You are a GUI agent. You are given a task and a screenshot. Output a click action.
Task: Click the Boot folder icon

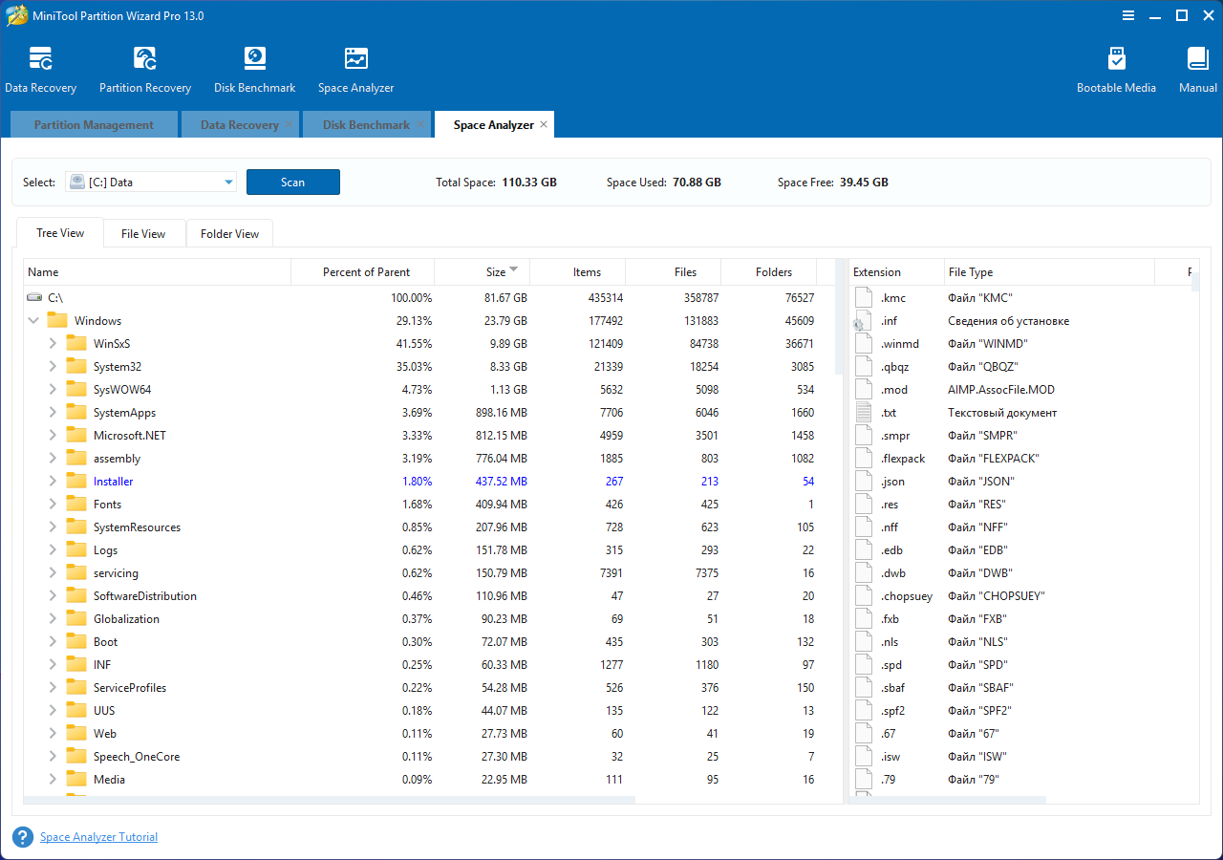[x=76, y=642]
